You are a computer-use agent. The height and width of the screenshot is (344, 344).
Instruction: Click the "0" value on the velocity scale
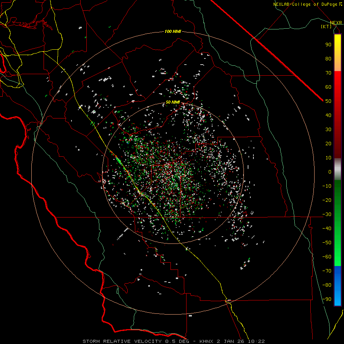330,172
